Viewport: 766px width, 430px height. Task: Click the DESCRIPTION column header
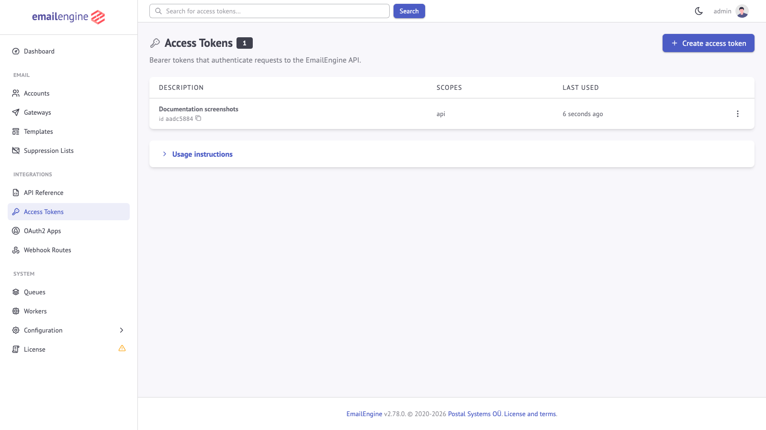[181, 87]
